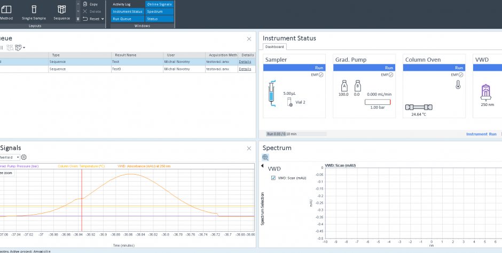Click the zoom button in signals plot
Viewport: 502px width, 253px height.
click(x=7, y=173)
